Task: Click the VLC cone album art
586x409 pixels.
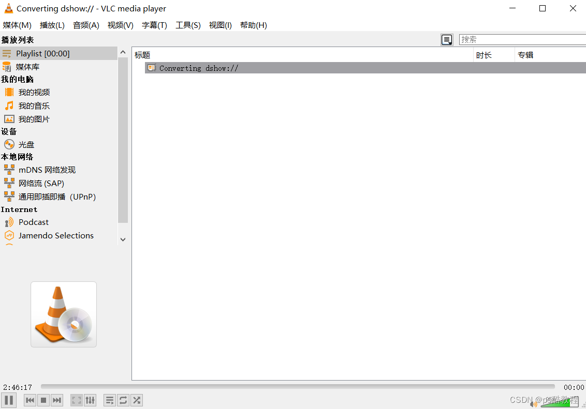Action: pos(64,314)
